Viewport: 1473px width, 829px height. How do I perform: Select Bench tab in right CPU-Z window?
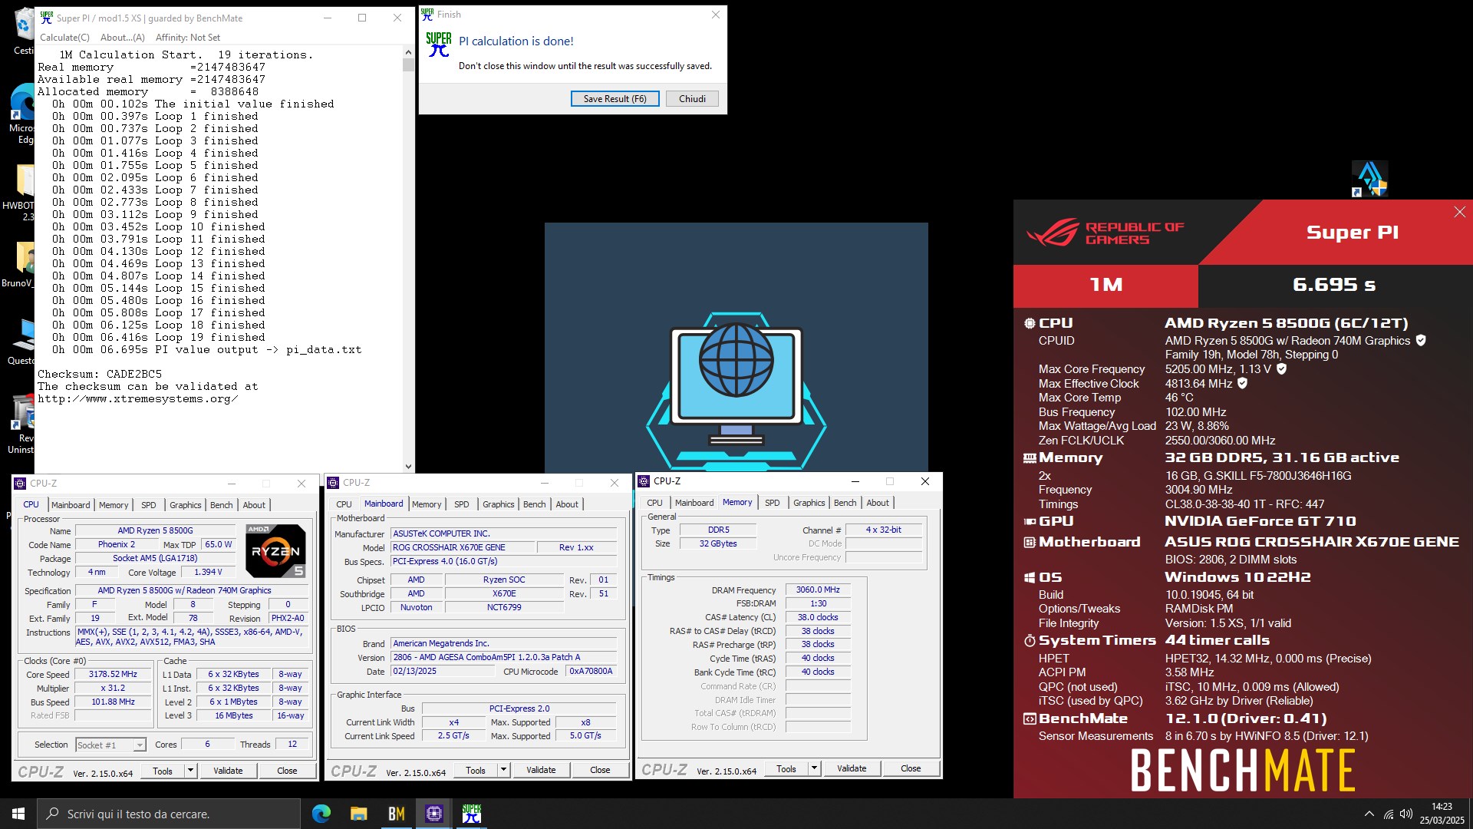pyautogui.click(x=845, y=503)
